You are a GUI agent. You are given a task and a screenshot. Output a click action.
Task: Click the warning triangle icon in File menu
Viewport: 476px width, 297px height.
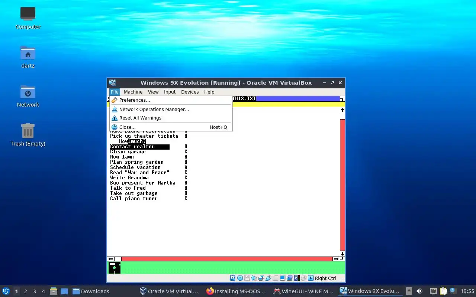[x=115, y=118]
